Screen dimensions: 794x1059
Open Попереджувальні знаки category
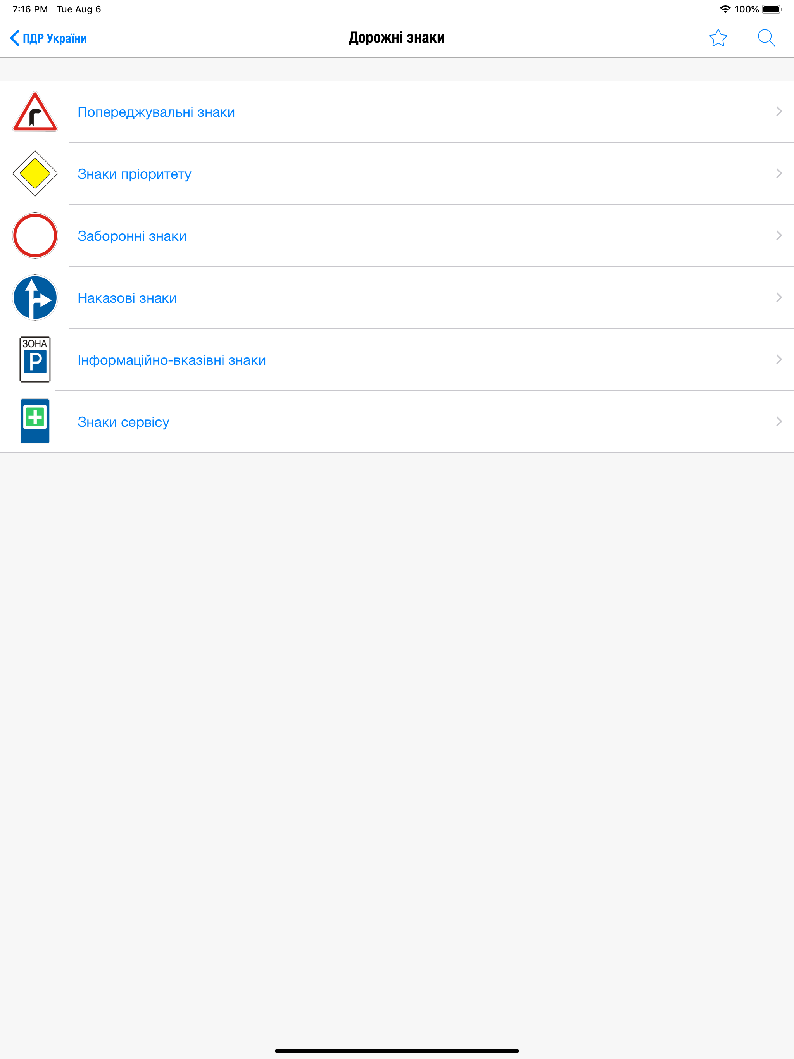pyautogui.click(x=397, y=112)
